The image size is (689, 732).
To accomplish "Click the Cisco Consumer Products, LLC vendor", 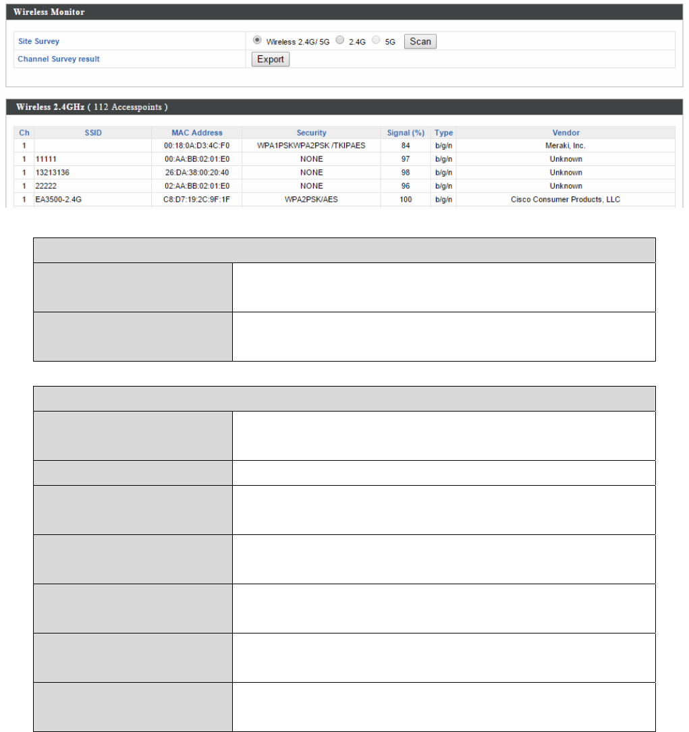I will tap(566, 200).
